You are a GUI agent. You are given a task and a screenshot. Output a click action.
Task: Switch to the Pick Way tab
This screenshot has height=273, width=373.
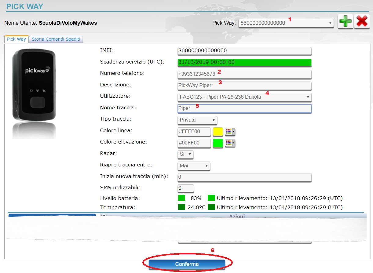click(x=16, y=39)
